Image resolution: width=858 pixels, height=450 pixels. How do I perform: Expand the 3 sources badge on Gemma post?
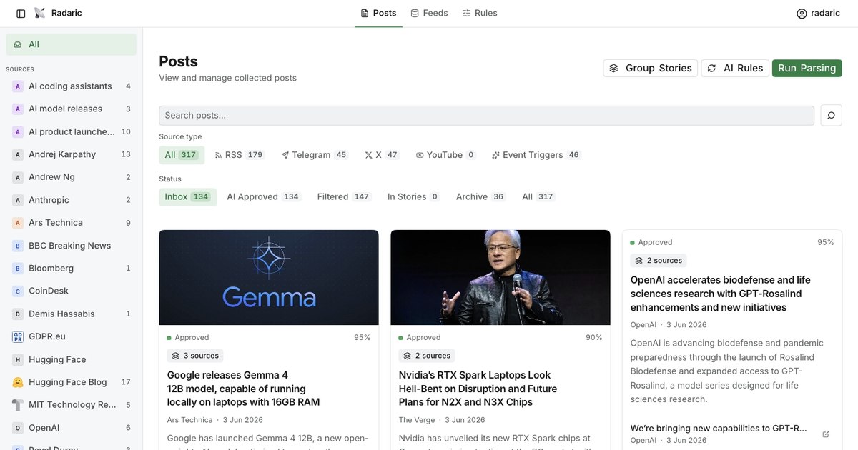[195, 356]
